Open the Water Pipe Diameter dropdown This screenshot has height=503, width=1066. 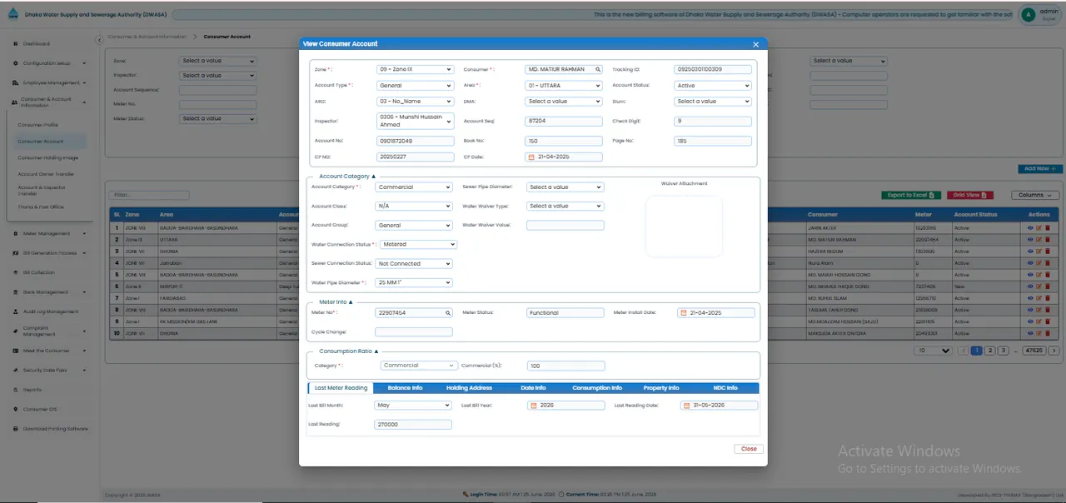[415, 283]
